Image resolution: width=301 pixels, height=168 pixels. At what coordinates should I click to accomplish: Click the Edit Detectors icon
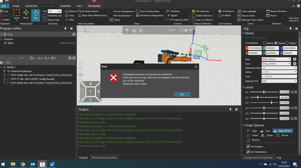pyautogui.click(x=193, y=11)
